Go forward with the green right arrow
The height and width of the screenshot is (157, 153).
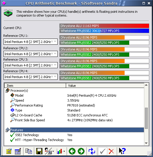(81, 151)
